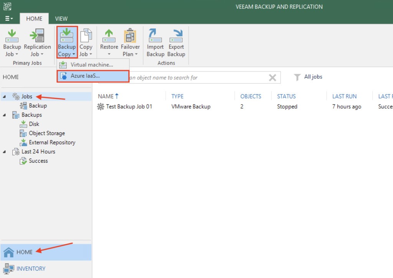This screenshot has height=278, width=393.
Task: Click the Veeam logo icon in title bar
Action: (7, 6)
